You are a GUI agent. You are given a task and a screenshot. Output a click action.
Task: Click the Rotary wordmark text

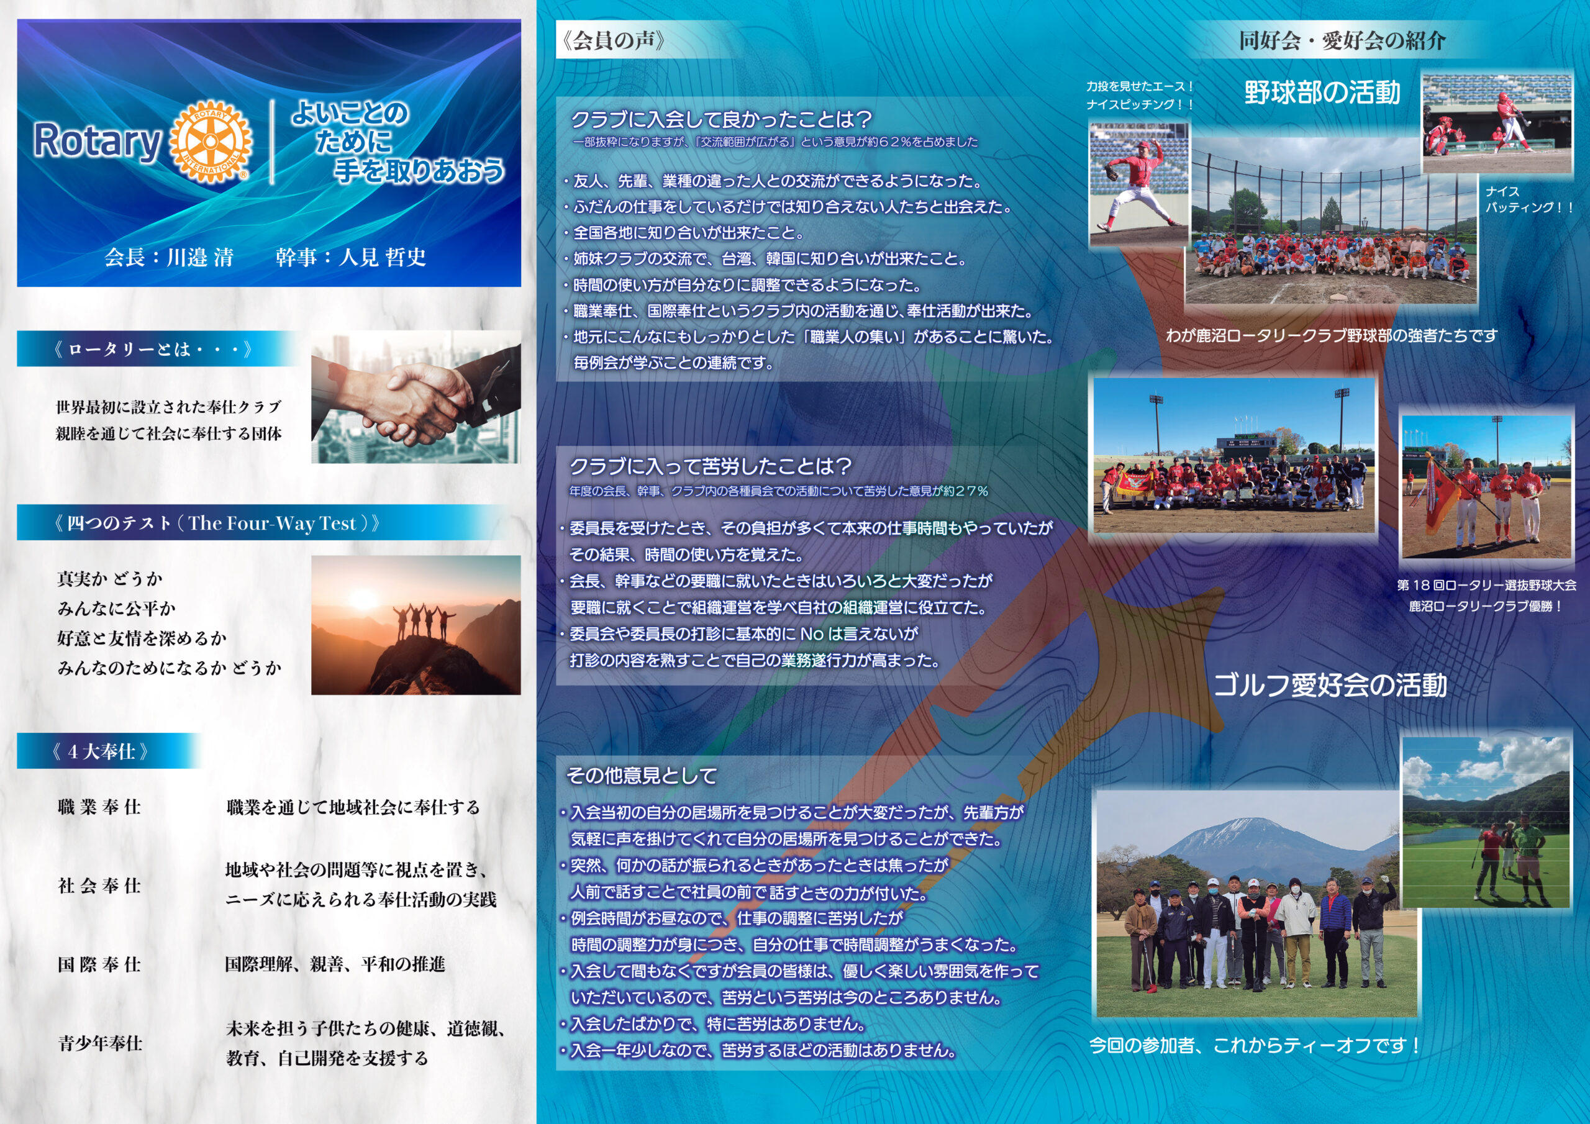pos(97,142)
